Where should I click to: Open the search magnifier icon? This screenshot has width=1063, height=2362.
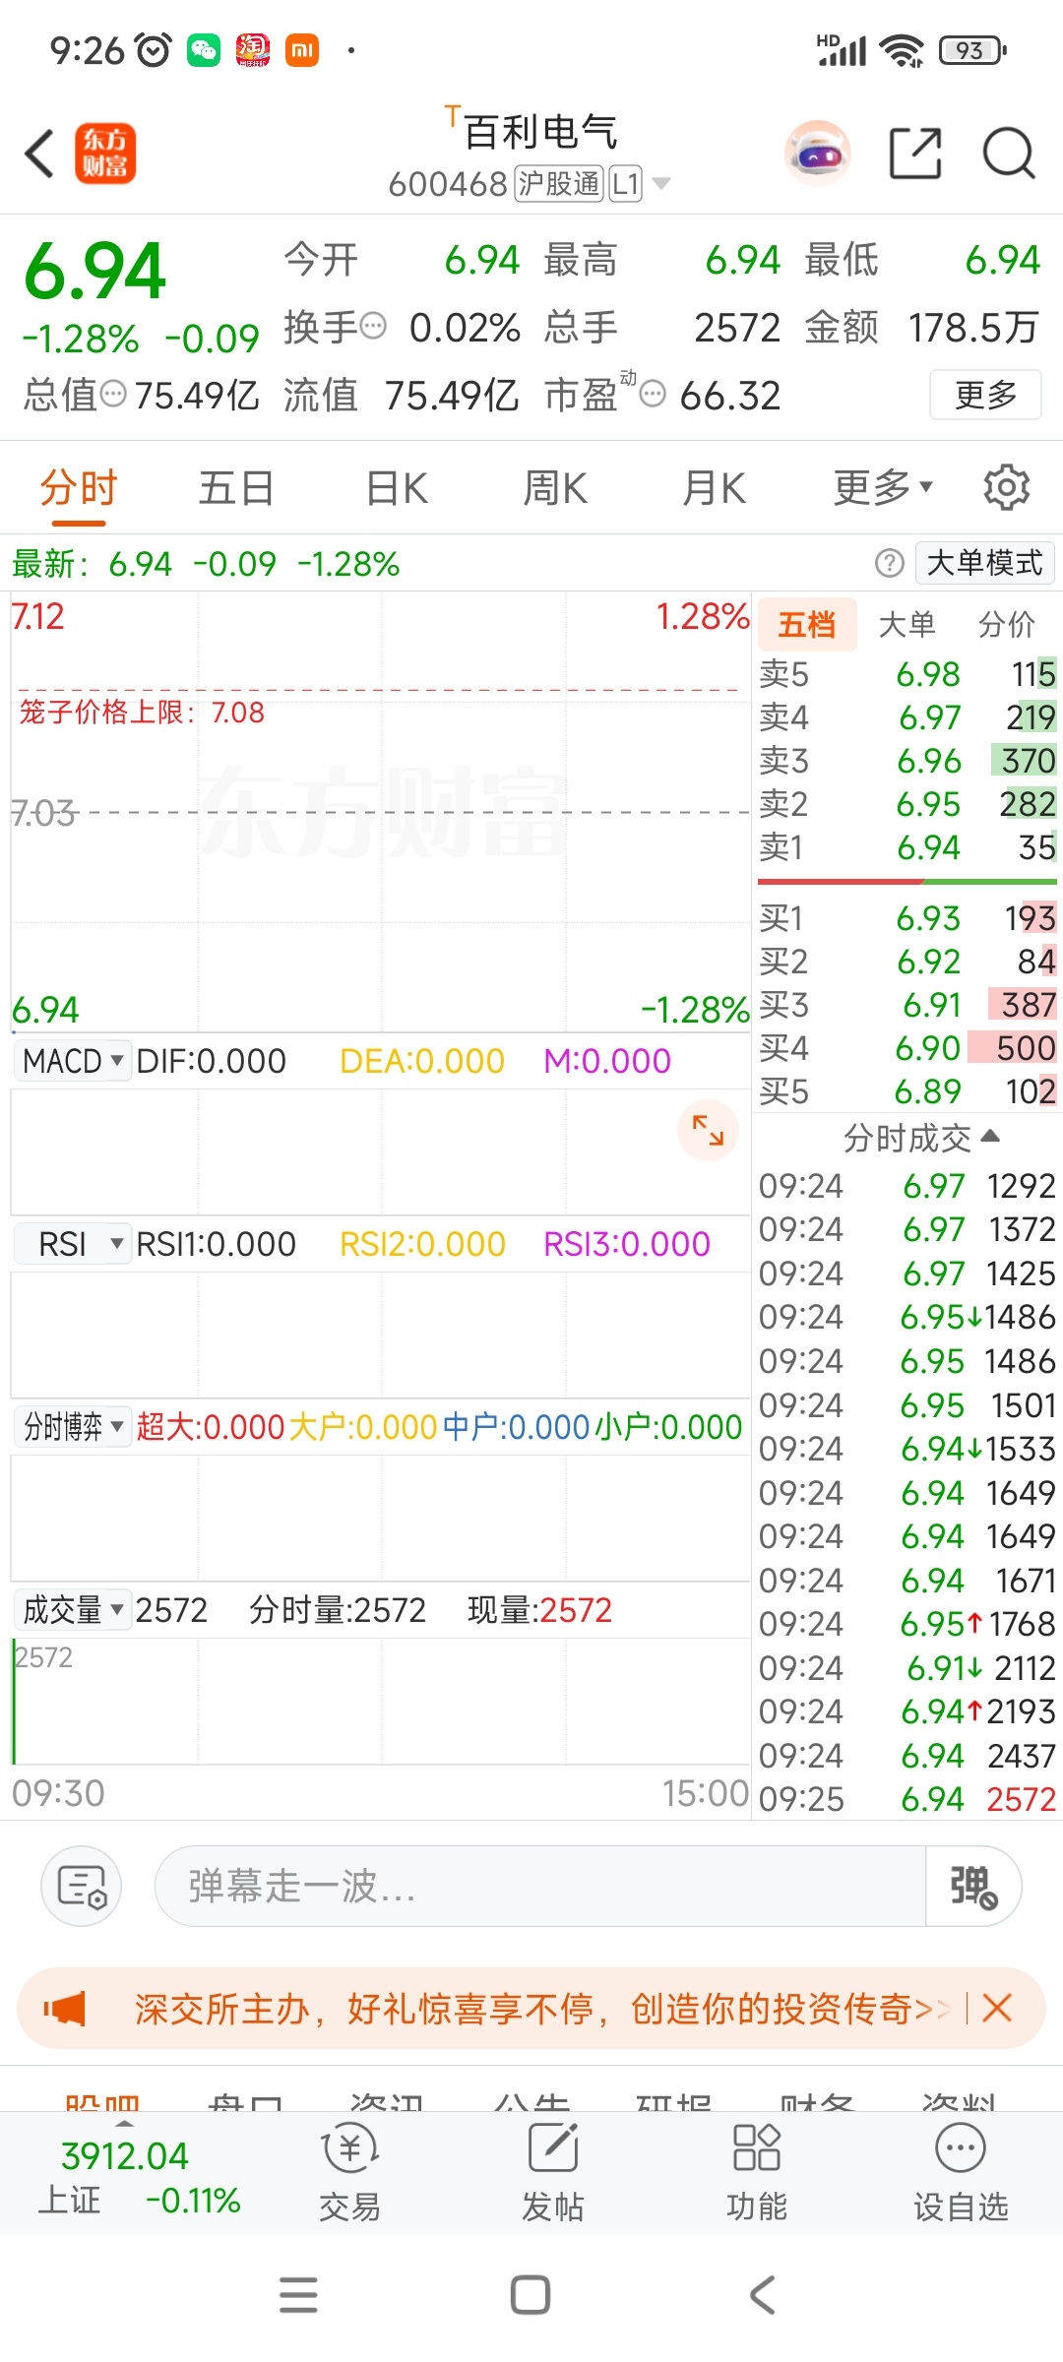pyautogui.click(x=1009, y=154)
